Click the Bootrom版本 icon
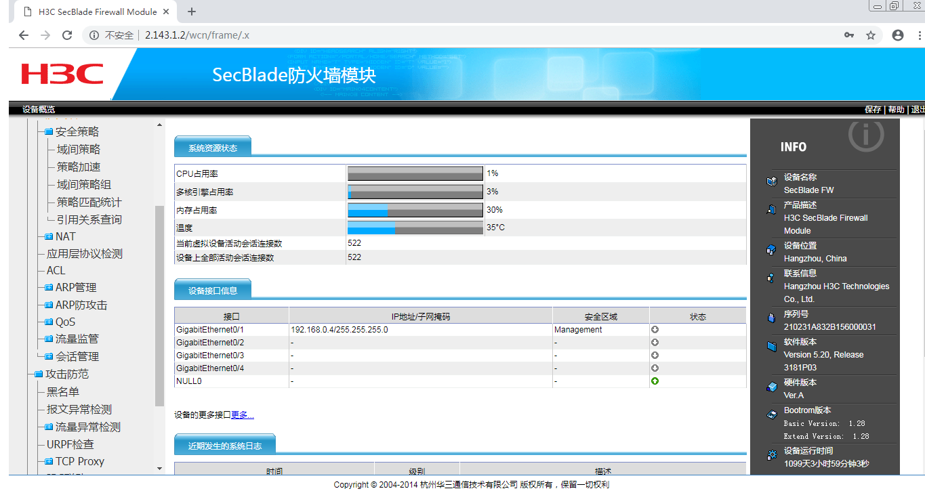Viewport: 925px width, 493px height. (771, 414)
